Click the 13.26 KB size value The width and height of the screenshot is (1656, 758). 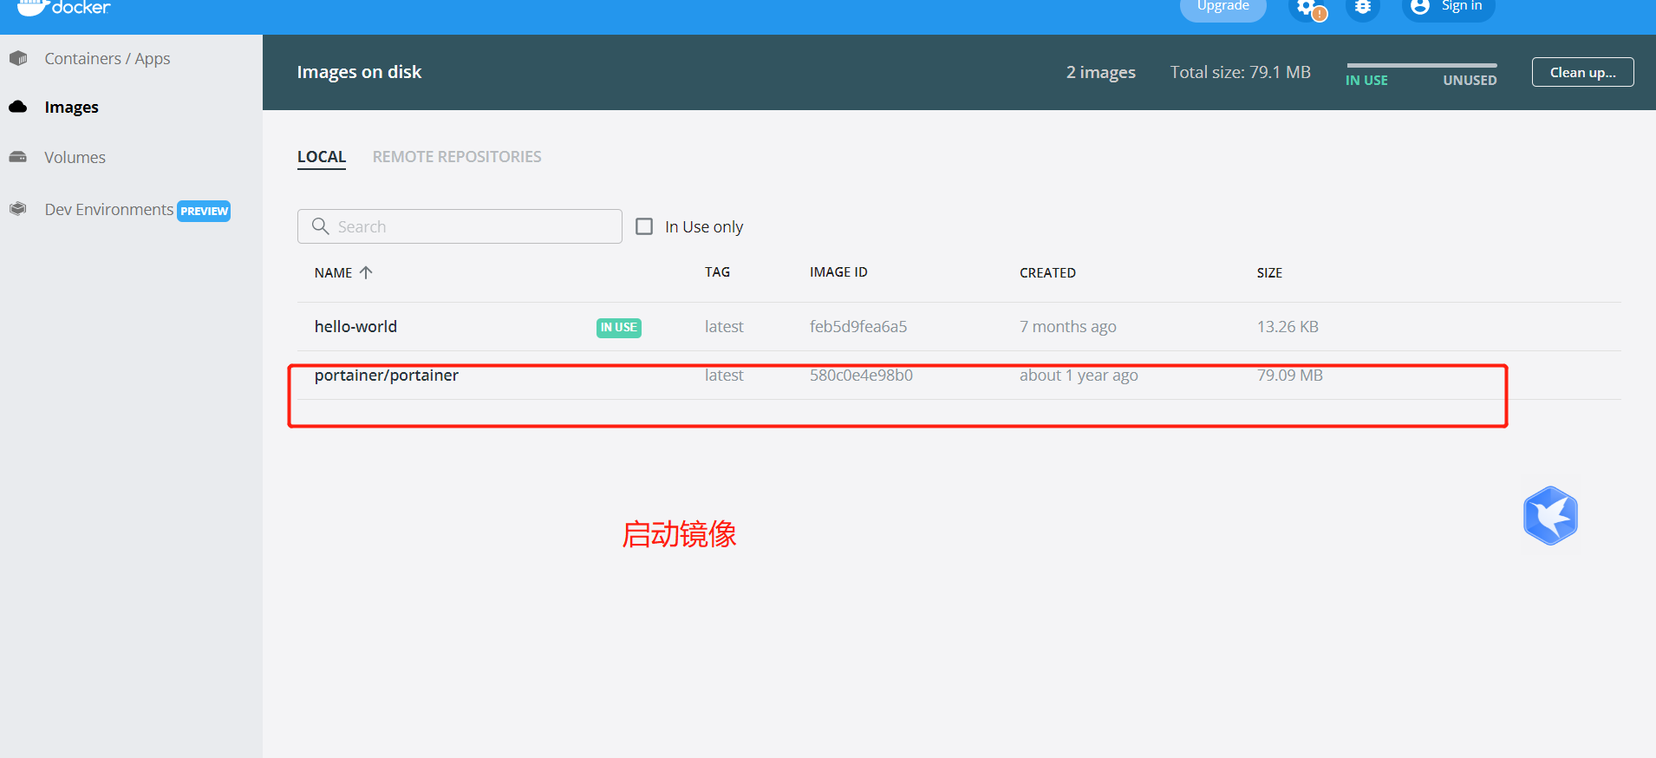click(1288, 327)
